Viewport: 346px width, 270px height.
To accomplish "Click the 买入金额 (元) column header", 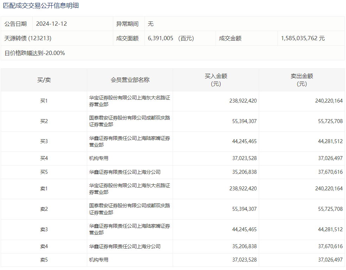I will pyautogui.click(x=216, y=80).
